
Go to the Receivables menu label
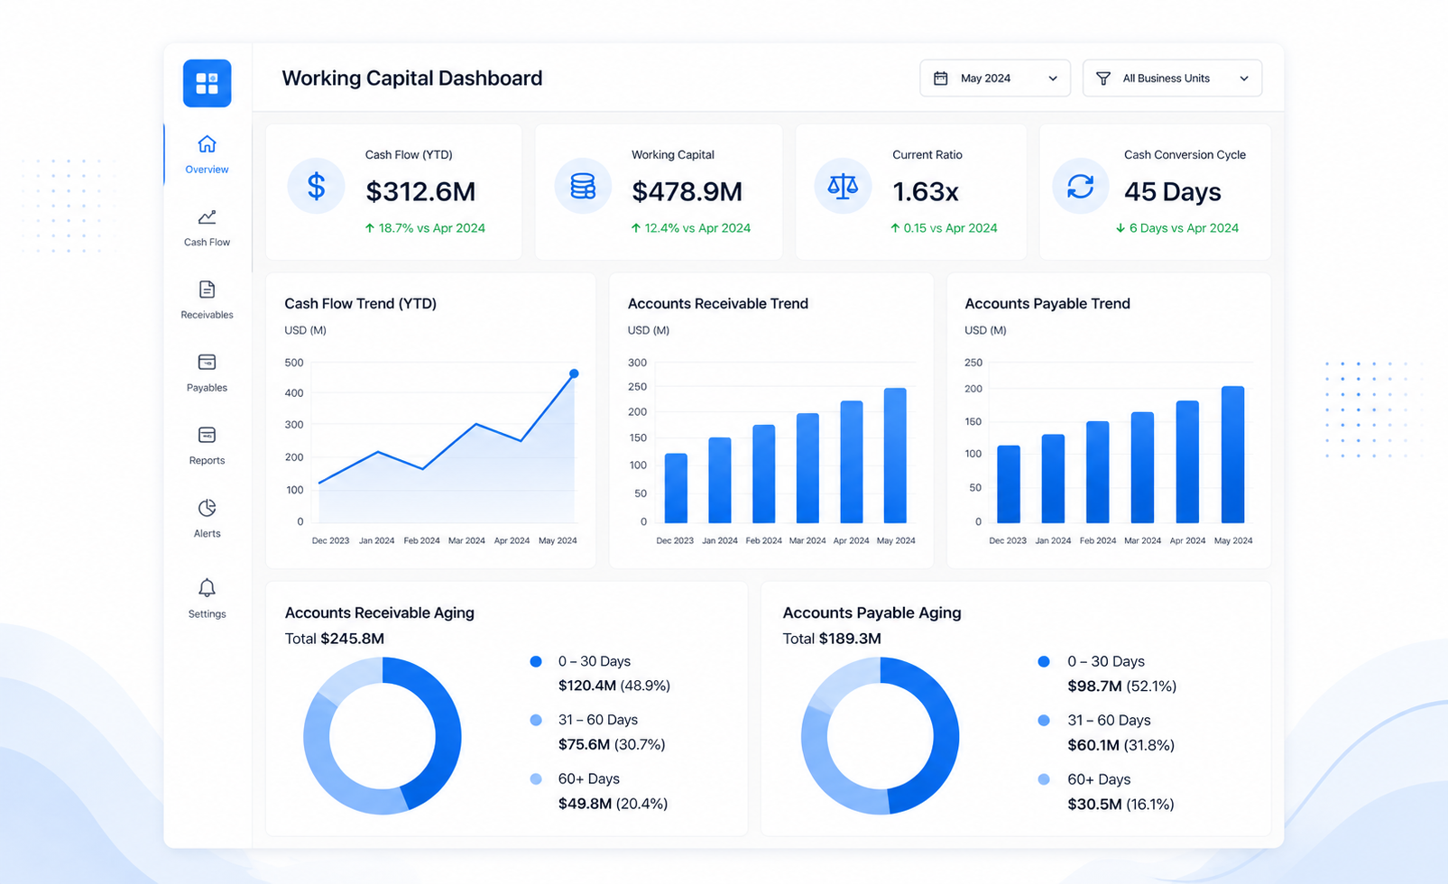point(207,315)
